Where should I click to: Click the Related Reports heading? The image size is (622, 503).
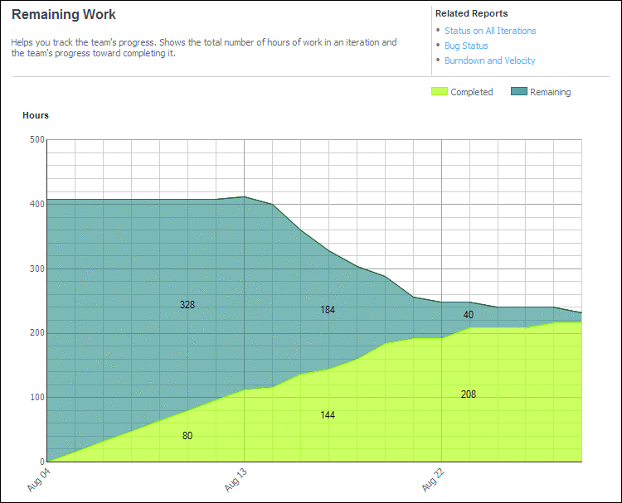tap(471, 13)
